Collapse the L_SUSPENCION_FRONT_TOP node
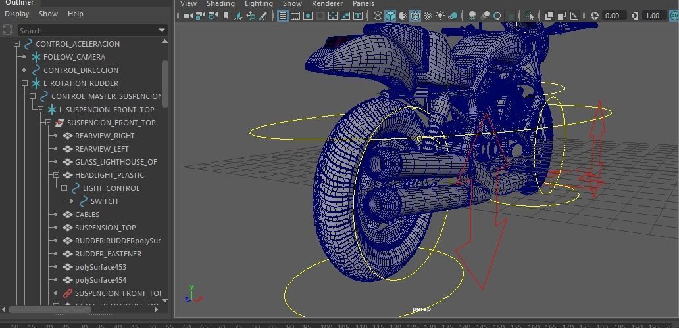The width and height of the screenshot is (679, 328). tap(40, 110)
